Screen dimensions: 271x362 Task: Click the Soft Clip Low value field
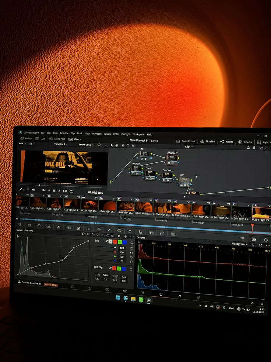[105, 275]
